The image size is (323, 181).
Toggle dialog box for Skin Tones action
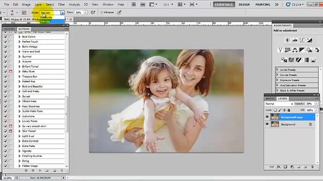(11, 131)
